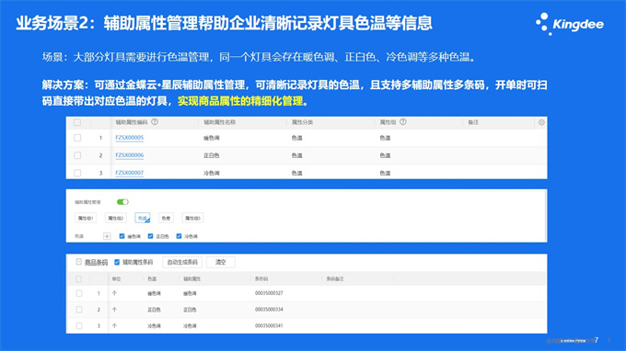Open table column settings gear icon

coord(541,122)
